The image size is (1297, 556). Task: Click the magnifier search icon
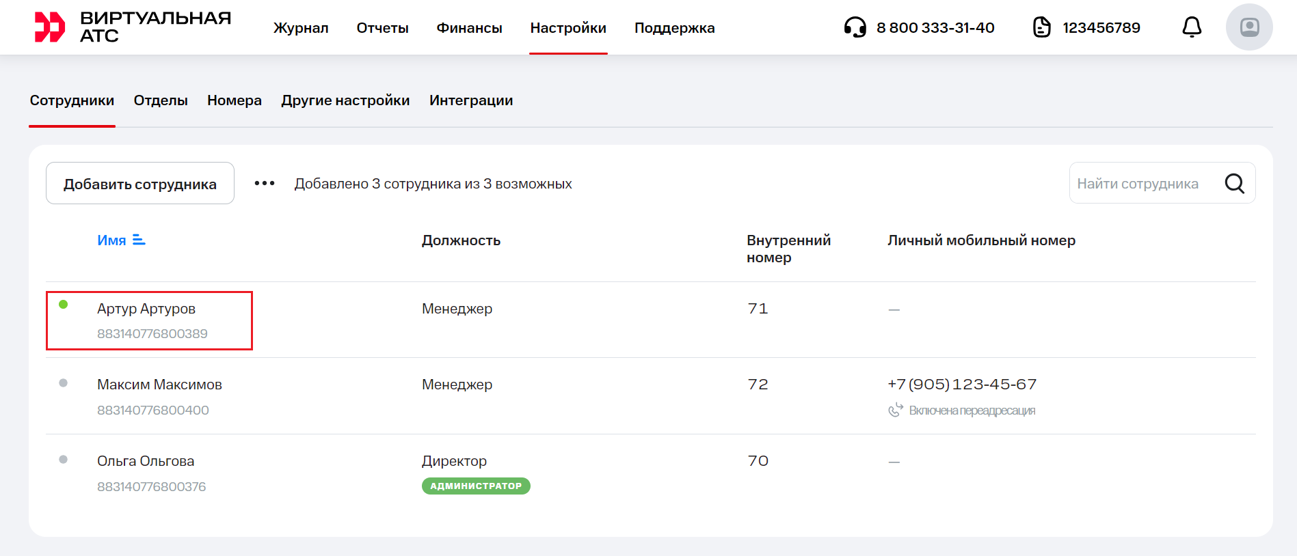tap(1234, 183)
